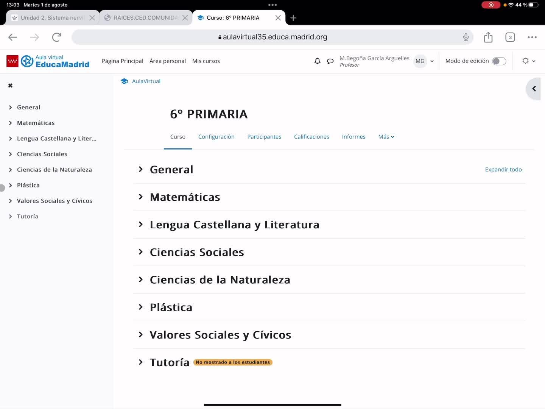Open the messages speech bubble icon
Viewport: 545px width, 409px height.
[x=330, y=61]
